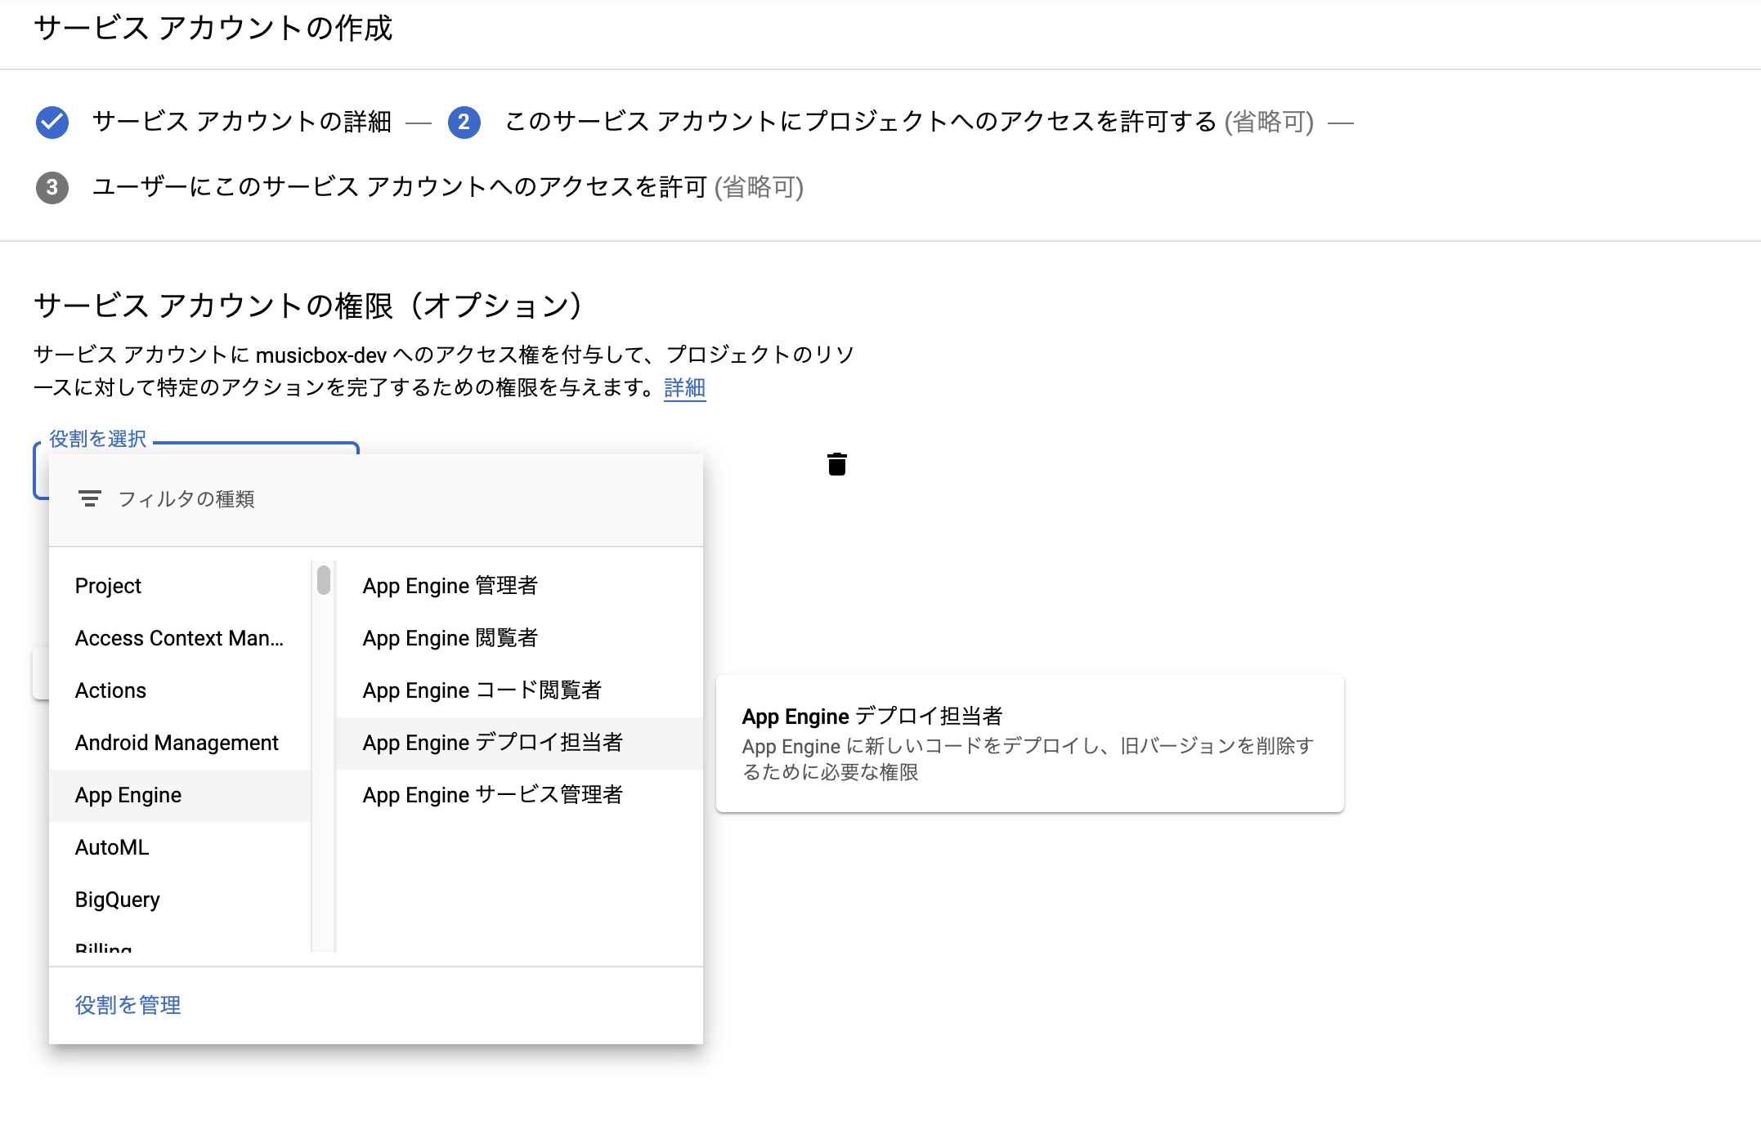Select the AutoML category
The image size is (1761, 1121).
[x=112, y=847]
